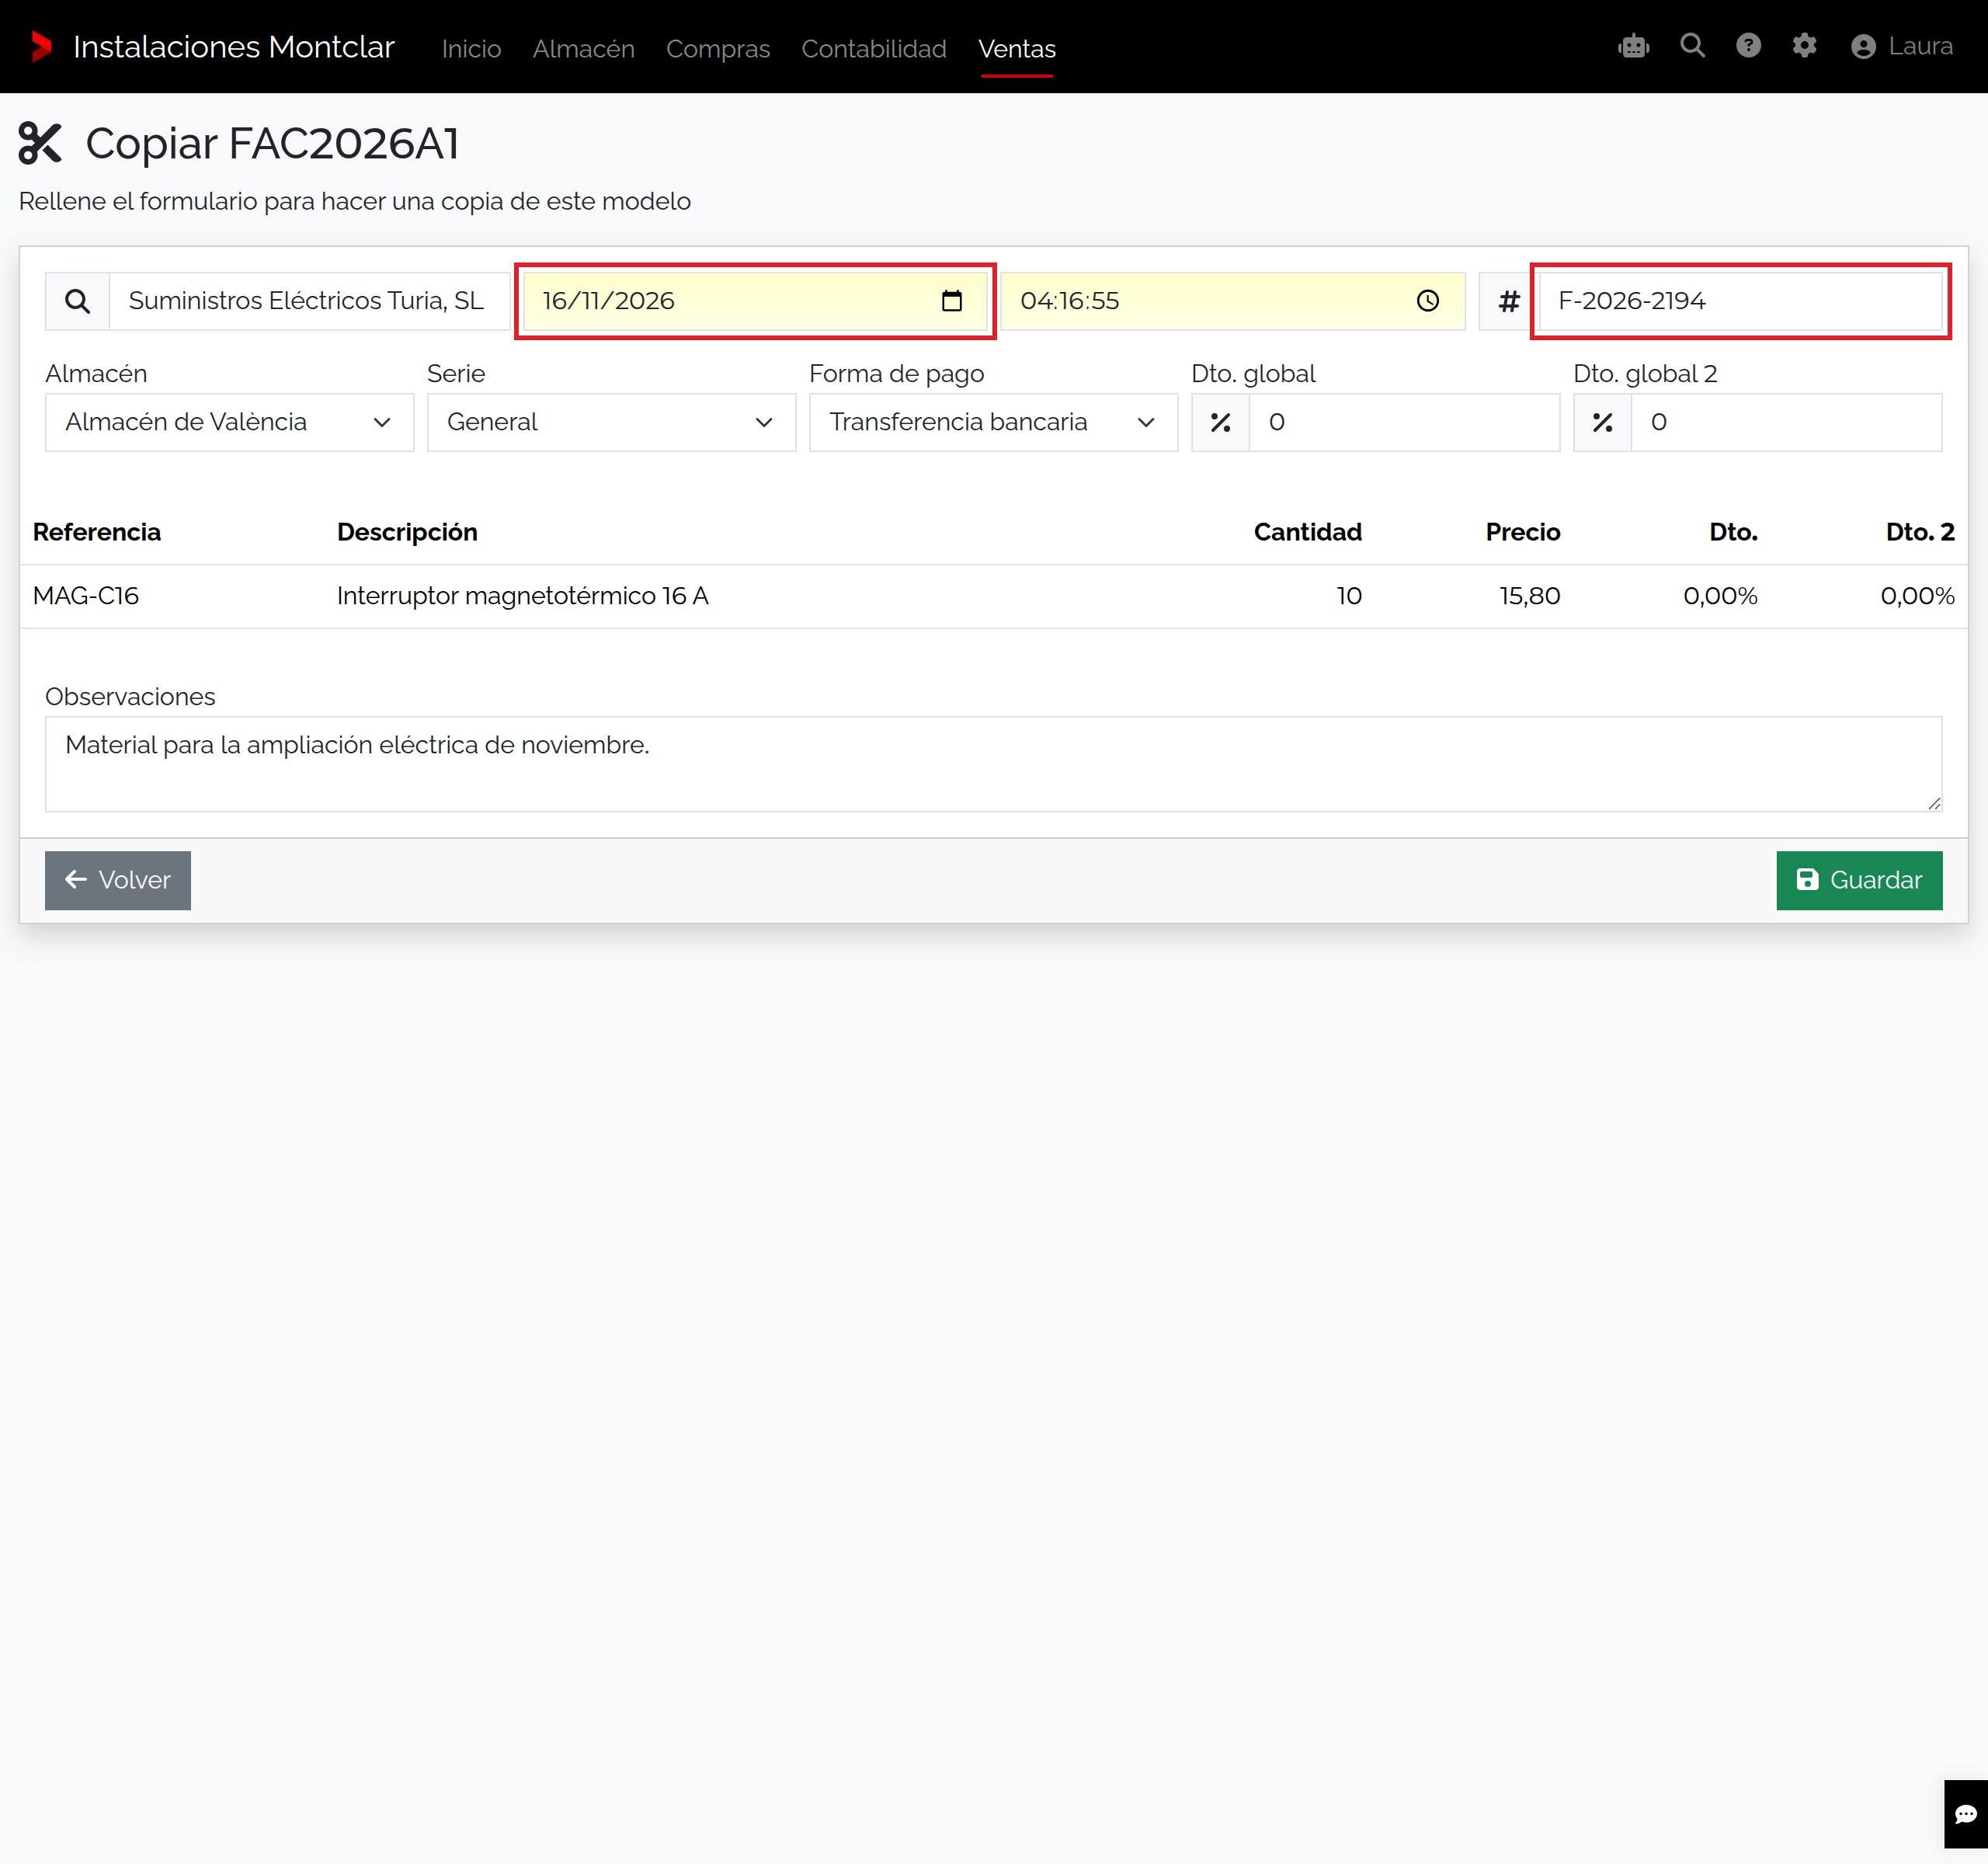The height and width of the screenshot is (1864, 1988).
Task: Click the hash icon beside invoice number
Action: (1508, 301)
